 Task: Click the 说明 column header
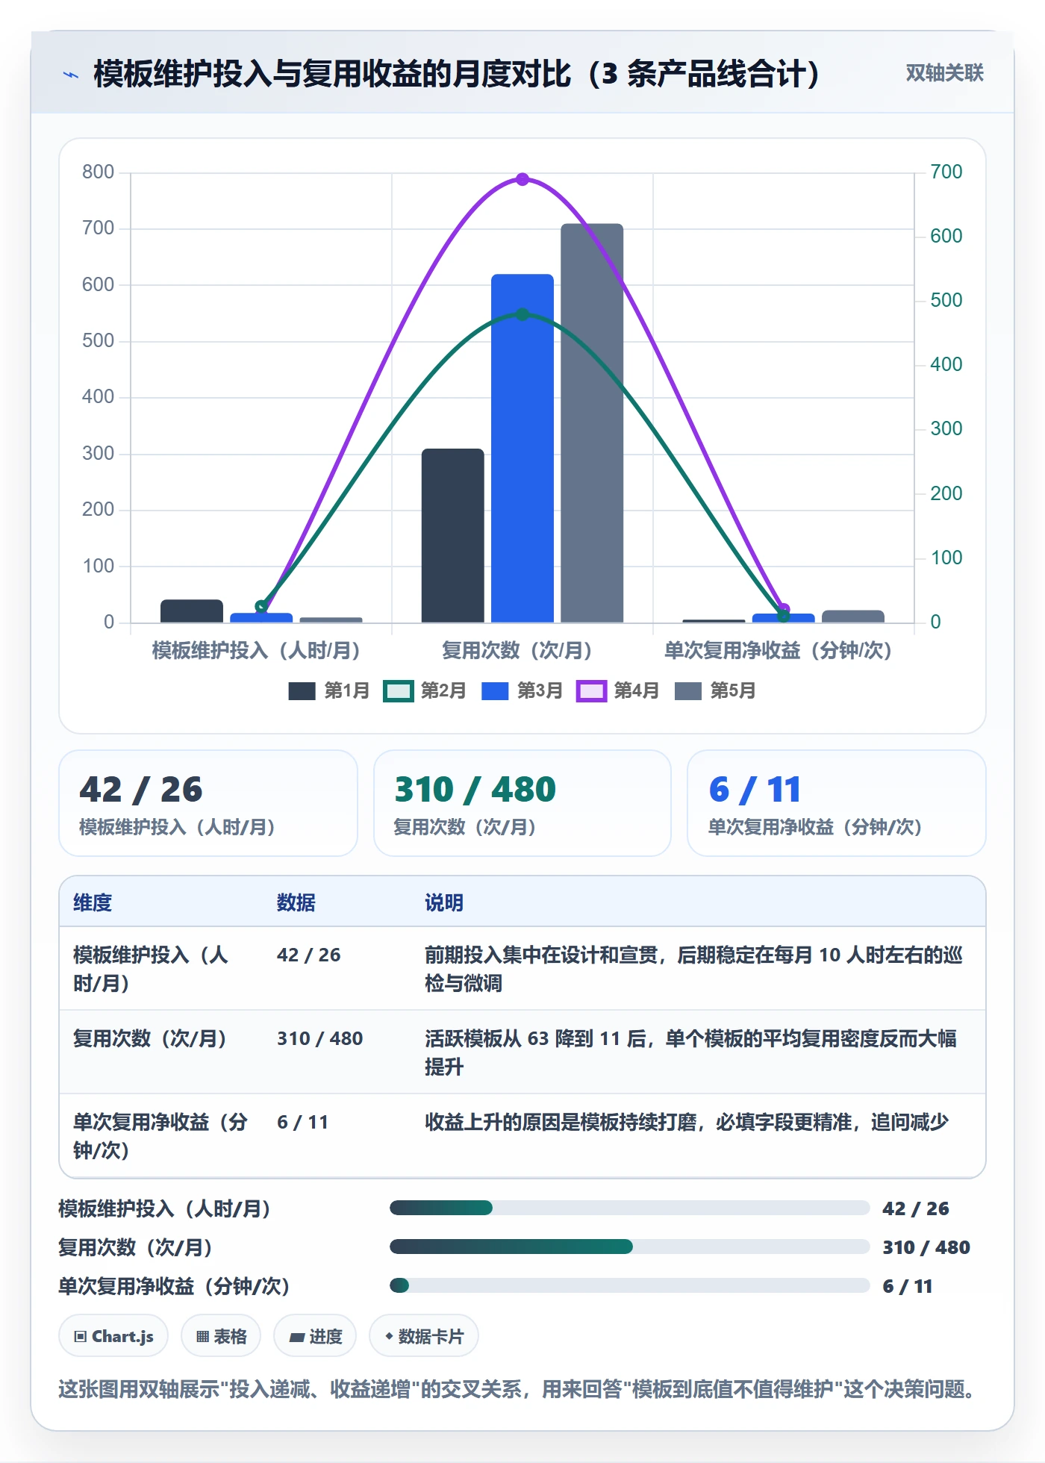(444, 902)
